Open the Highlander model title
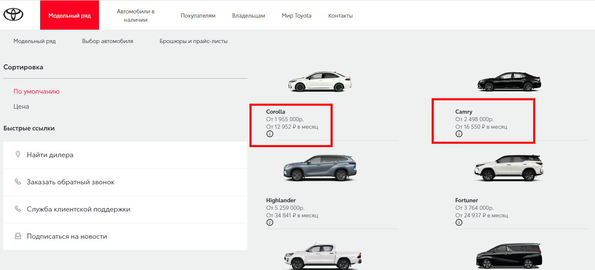 [281, 201]
